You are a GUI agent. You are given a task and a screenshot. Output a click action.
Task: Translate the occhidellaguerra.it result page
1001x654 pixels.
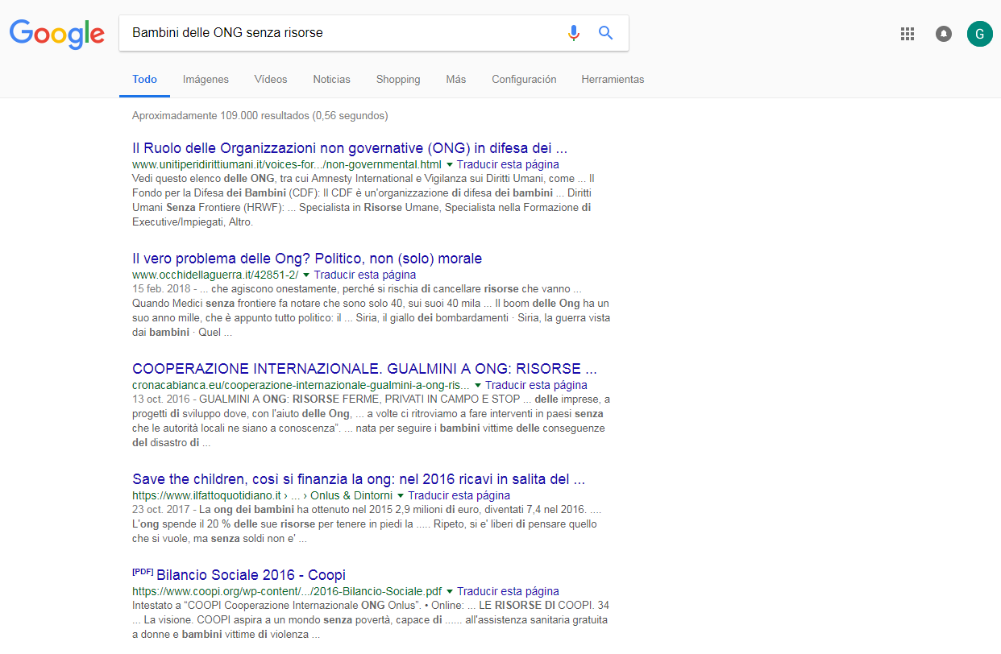pos(365,275)
